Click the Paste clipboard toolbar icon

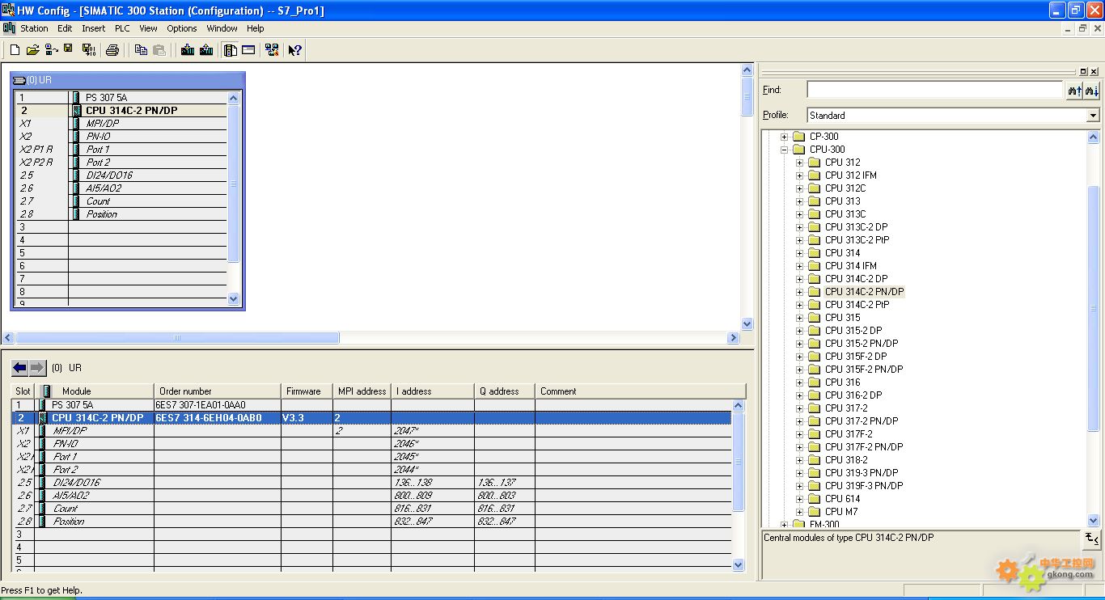pos(159,50)
